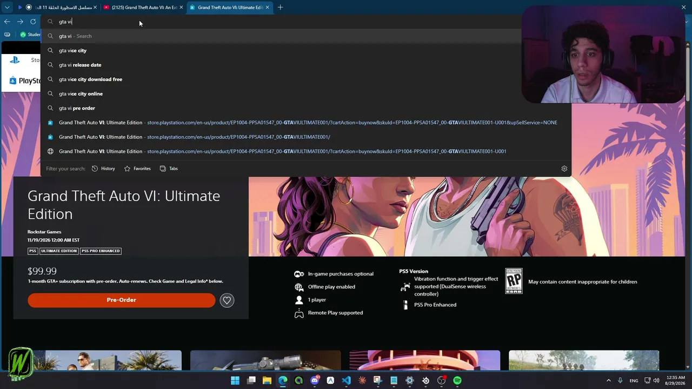Select the 'gta vi pre order' suggestion
The height and width of the screenshot is (389, 692).
point(306,108)
